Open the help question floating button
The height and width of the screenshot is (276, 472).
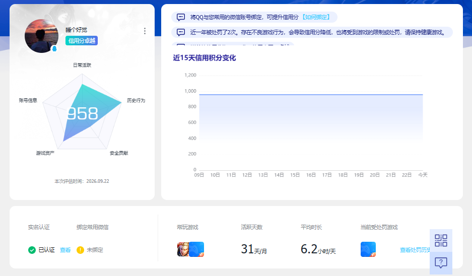click(441, 263)
